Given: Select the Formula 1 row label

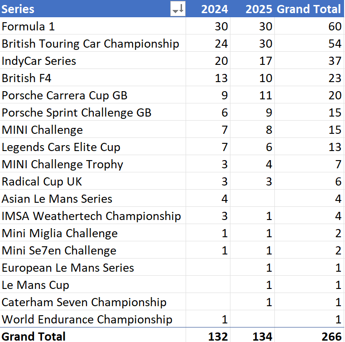Looking at the screenshot, I should (28, 26).
